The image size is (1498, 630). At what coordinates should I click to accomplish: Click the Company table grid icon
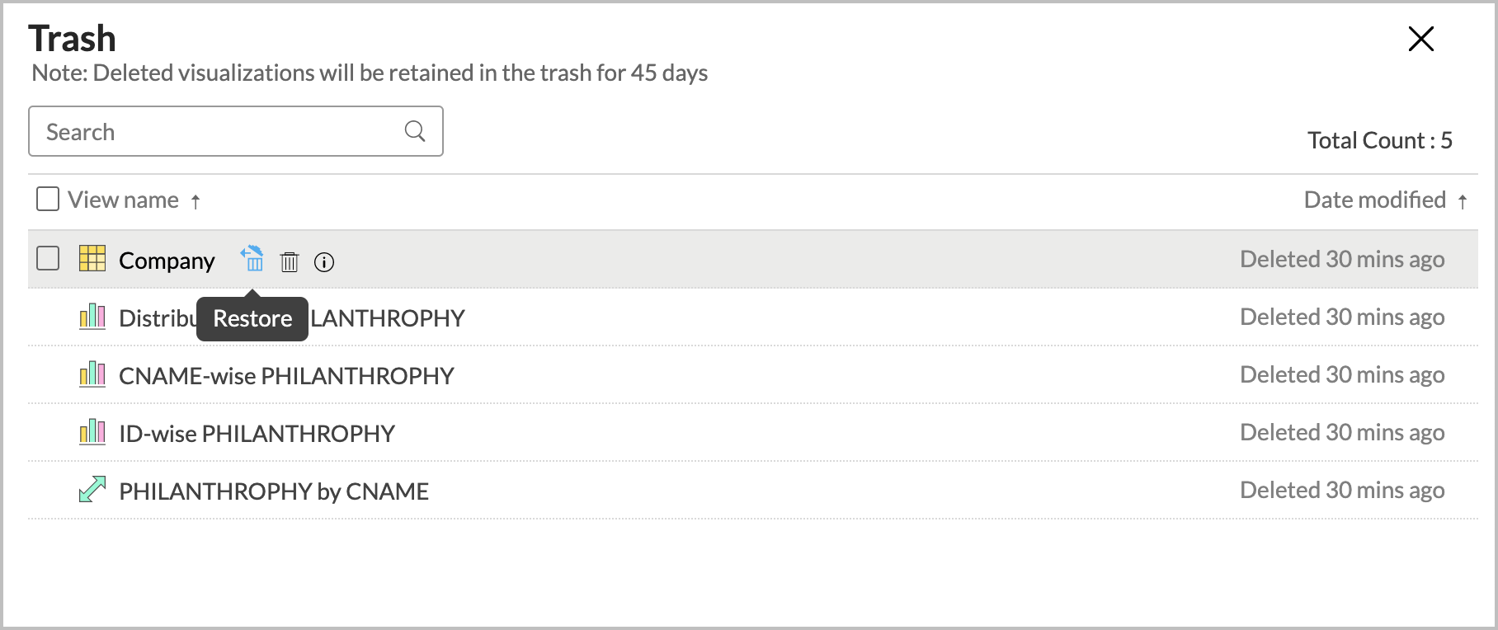point(92,258)
